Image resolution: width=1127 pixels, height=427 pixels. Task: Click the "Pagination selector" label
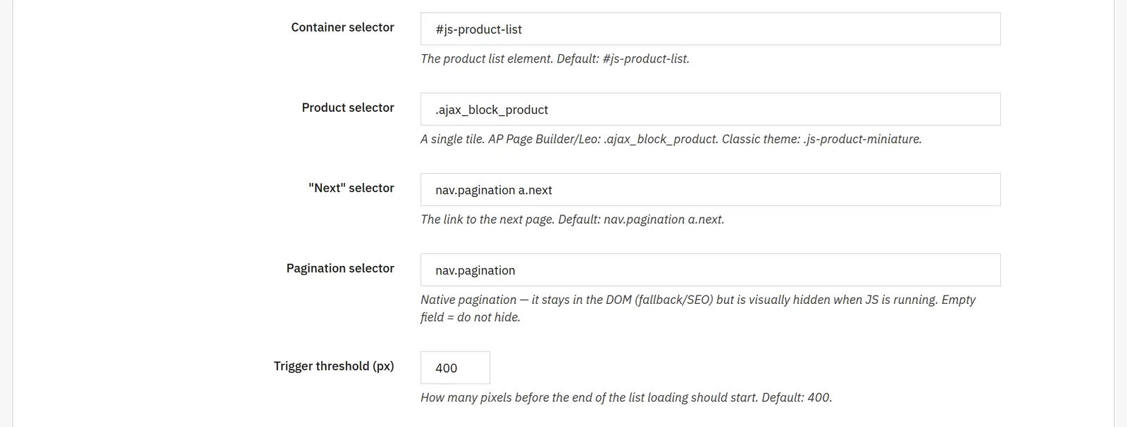pos(340,268)
